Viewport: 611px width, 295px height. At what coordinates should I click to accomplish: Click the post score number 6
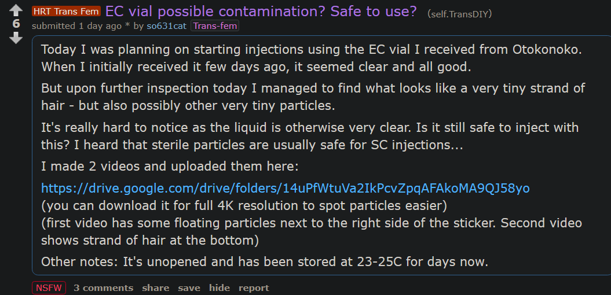coord(16,24)
